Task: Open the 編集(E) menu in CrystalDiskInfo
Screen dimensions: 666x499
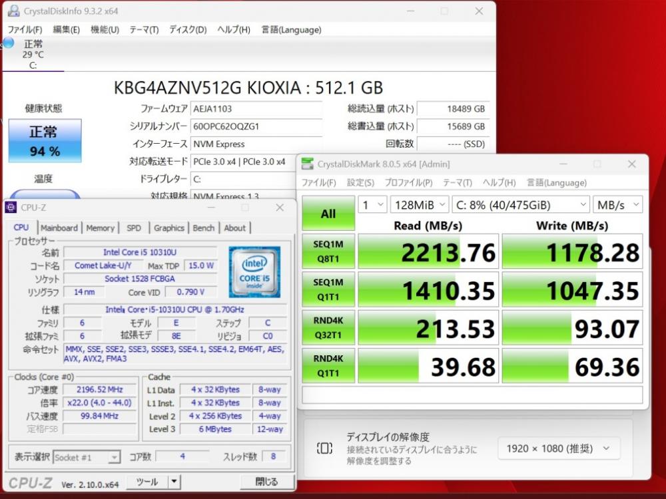Action: coord(66,30)
